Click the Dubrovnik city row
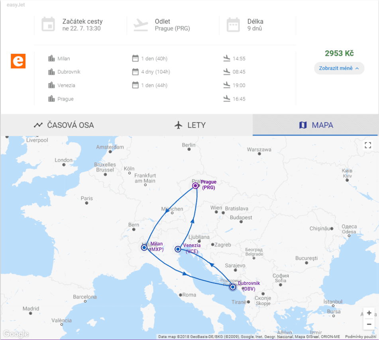This screenshot has width=379, height=340. tap(164, 72)
